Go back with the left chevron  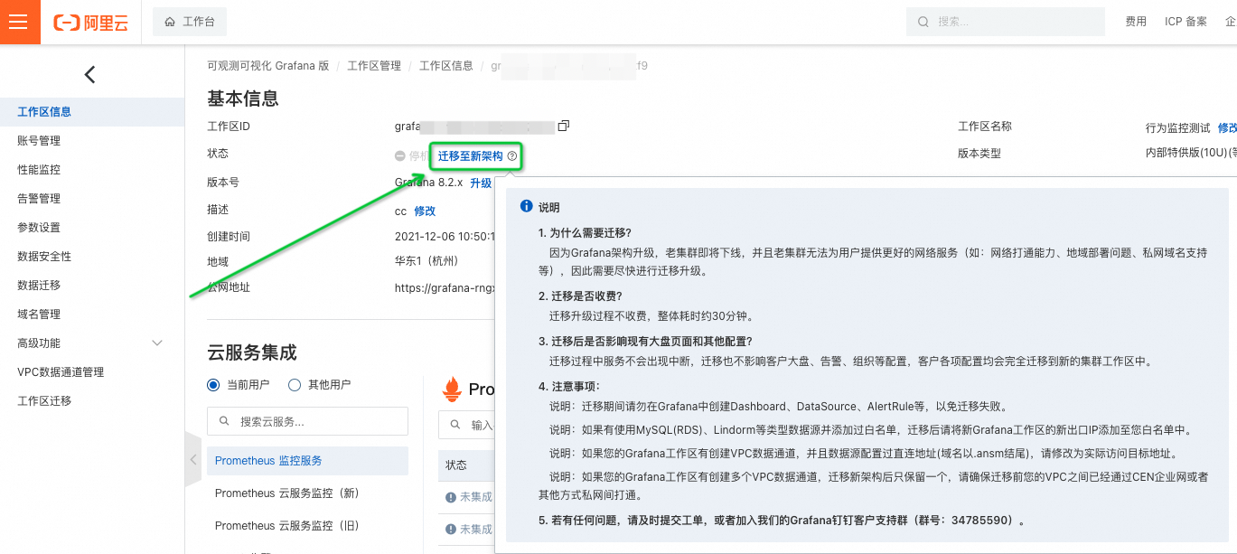[89, 75]
